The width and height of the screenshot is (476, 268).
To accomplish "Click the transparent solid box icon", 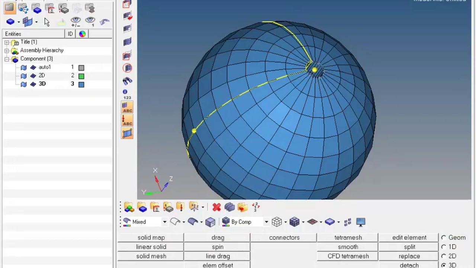I will pyautogui.click(x=210, y=222).
